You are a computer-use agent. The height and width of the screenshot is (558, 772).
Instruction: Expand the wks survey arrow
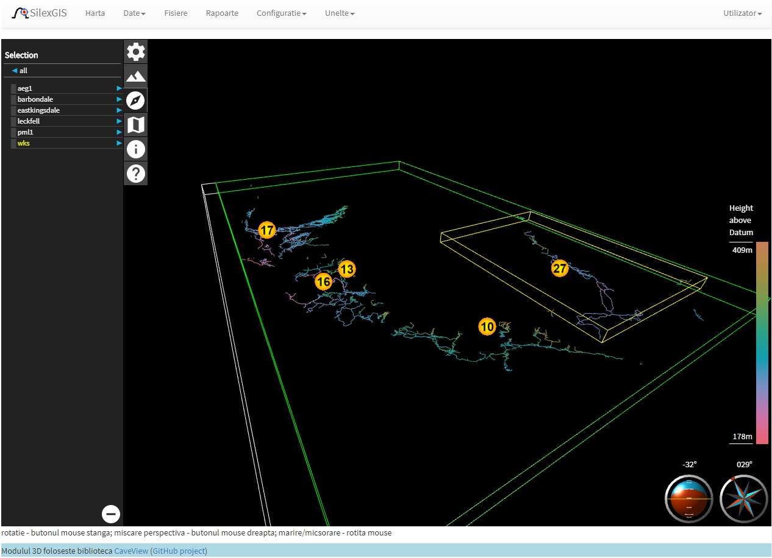coord(120,143)
